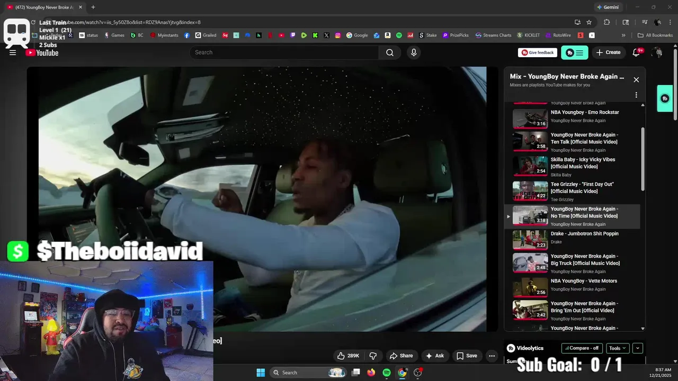The height and width of the screenshot is (381, 678).
Task: Open Task View on the taskbar
Action: (x=356, y=373)
